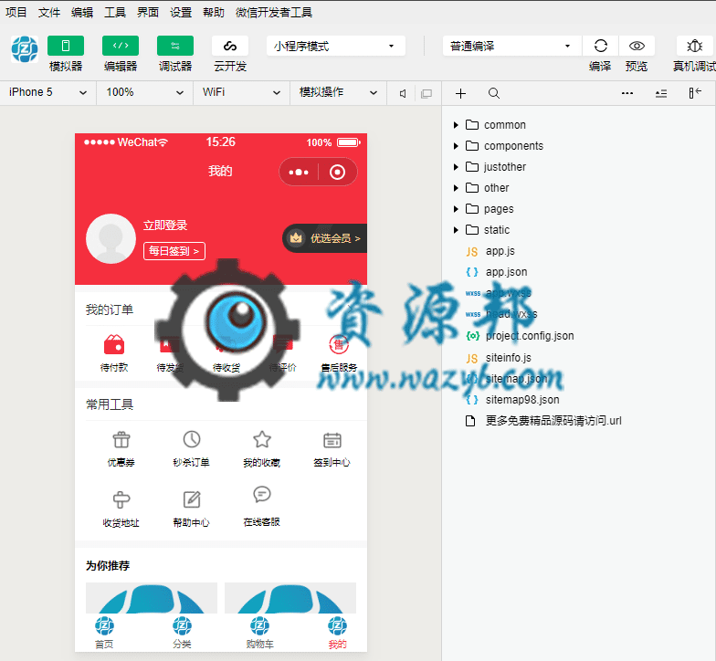716x661 pixels.
Task: Click the 立即登录 login link
Action: (x=165, y=225)
